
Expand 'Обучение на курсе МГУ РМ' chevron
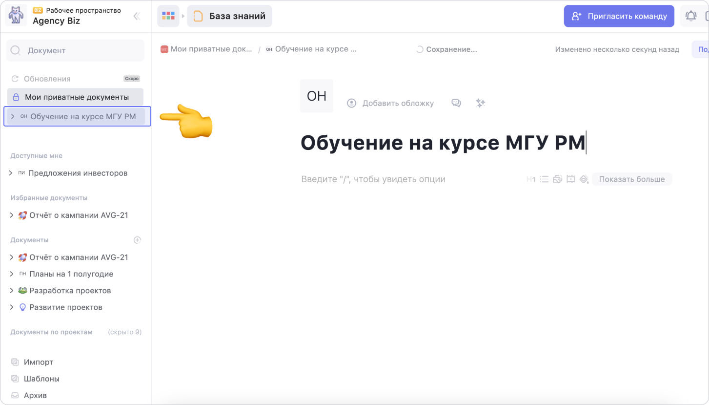click(13, 117)
